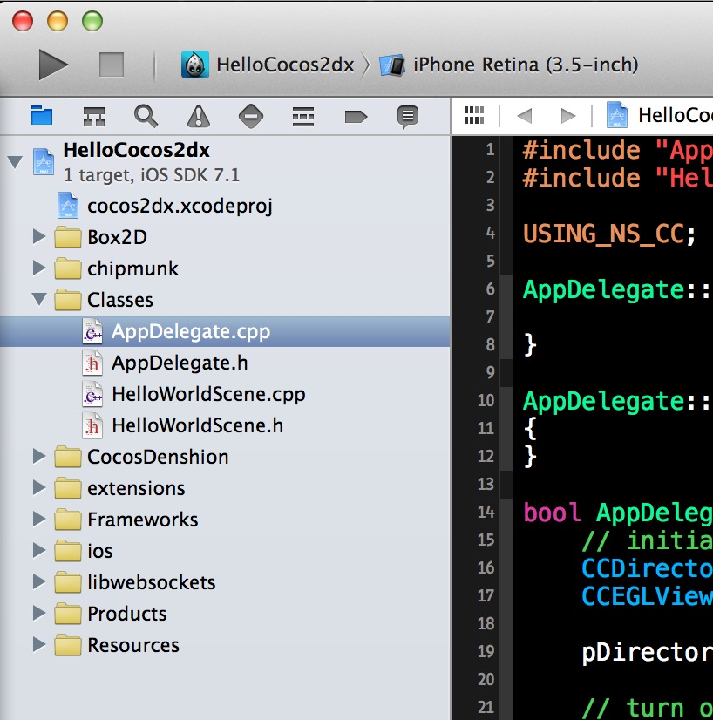Select the Classes folder row

(x=225, y=299)
